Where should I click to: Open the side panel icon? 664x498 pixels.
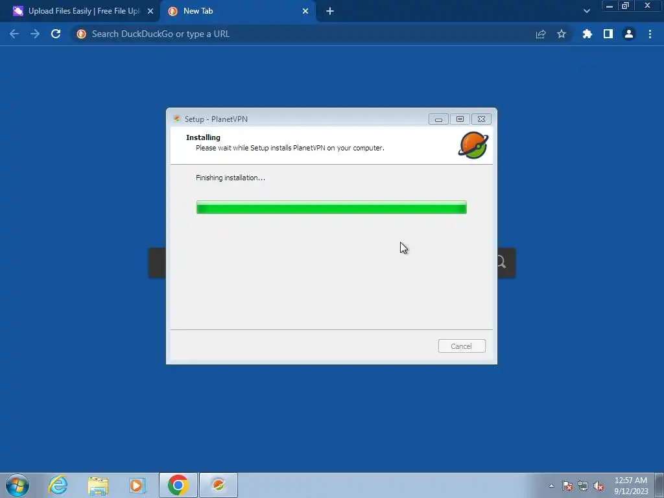608,34
